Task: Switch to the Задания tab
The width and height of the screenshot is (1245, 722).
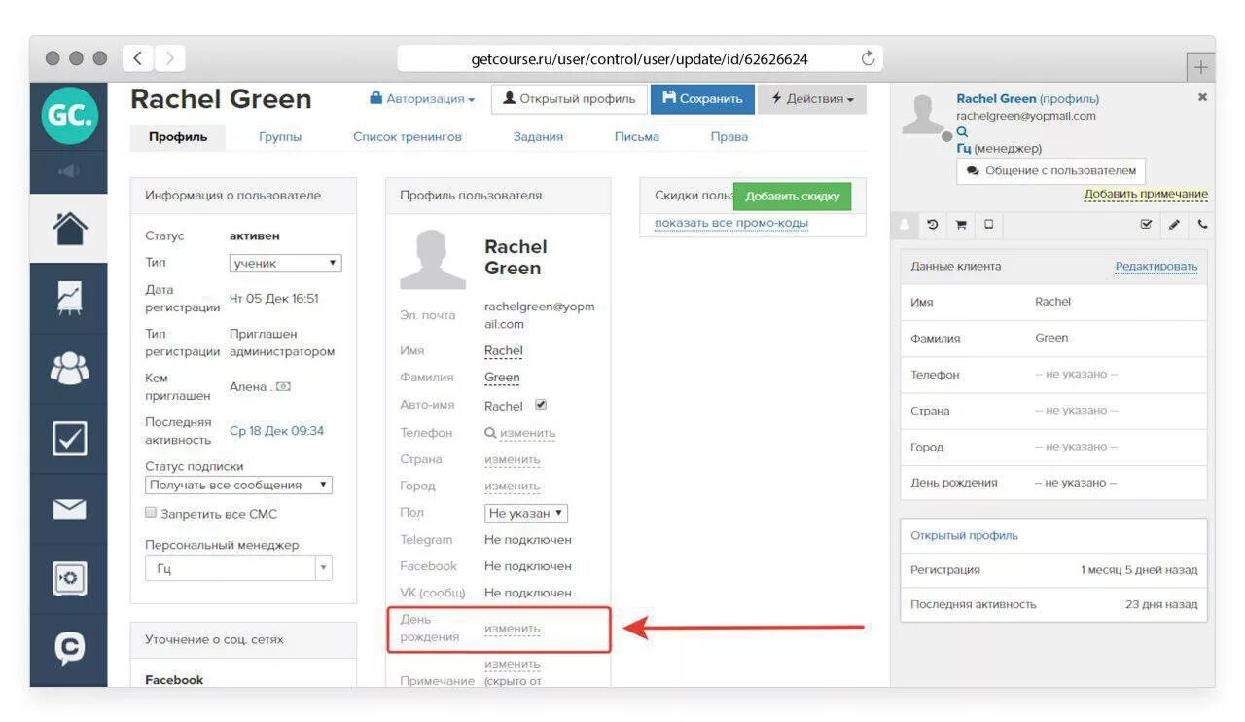Action: (x=538, y=137)
